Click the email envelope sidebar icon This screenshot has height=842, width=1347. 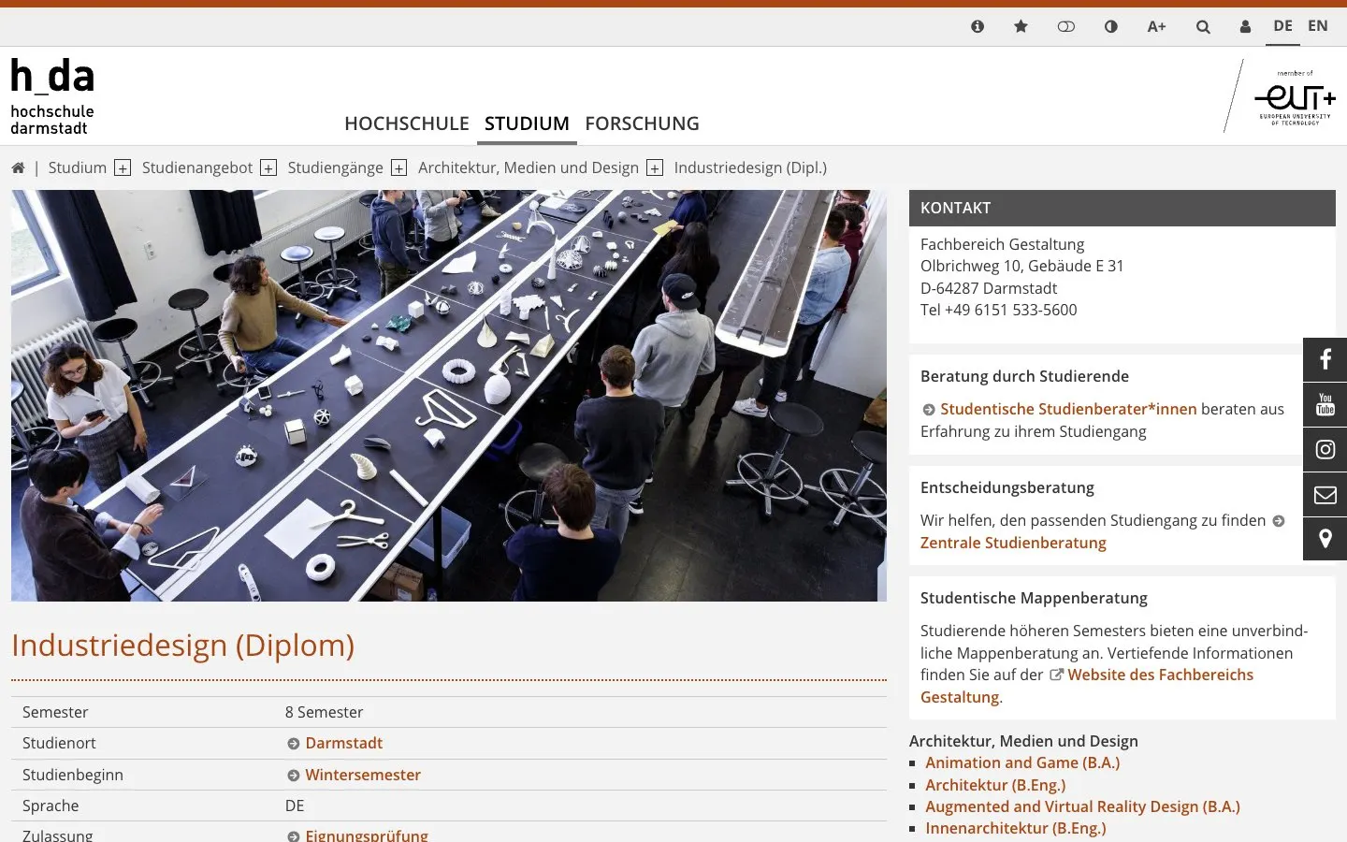point(1325,494)
